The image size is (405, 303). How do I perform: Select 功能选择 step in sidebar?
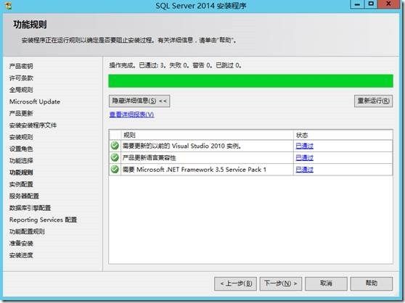tap(21, 161)
